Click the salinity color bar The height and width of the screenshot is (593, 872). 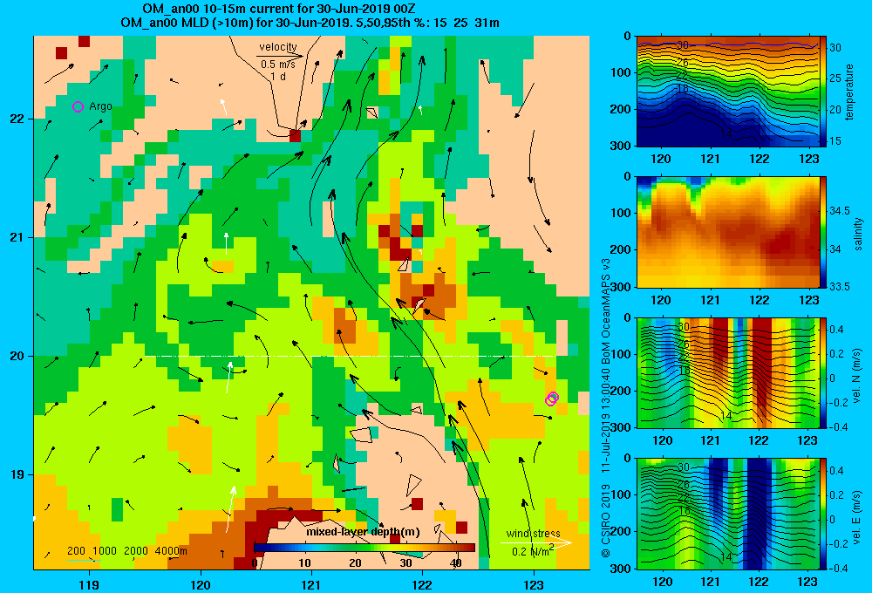pos(823,232)
